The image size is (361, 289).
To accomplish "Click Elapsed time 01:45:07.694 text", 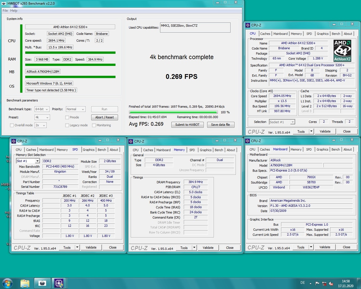I will coord(148,117).
